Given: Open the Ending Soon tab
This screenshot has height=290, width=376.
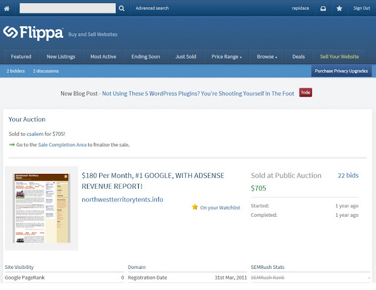Looking at the screenshot, I should coord(146,57).
